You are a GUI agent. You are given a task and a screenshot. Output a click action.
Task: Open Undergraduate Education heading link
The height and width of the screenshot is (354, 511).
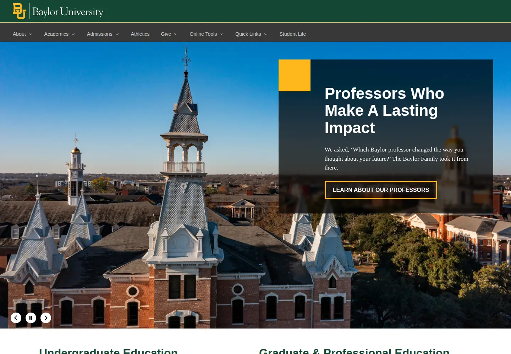(108, 351)
